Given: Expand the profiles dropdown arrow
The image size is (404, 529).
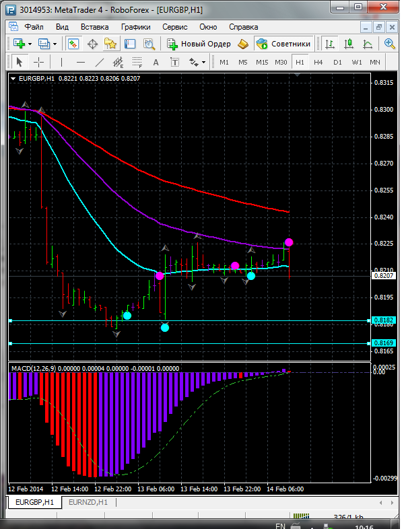Looking at the screenshot, I should (55, 44).
